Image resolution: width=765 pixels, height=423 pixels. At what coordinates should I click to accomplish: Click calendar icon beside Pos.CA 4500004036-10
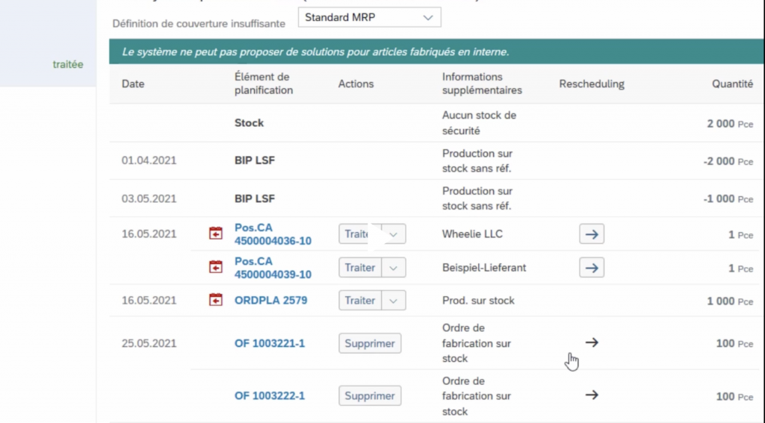coord(216,234)
